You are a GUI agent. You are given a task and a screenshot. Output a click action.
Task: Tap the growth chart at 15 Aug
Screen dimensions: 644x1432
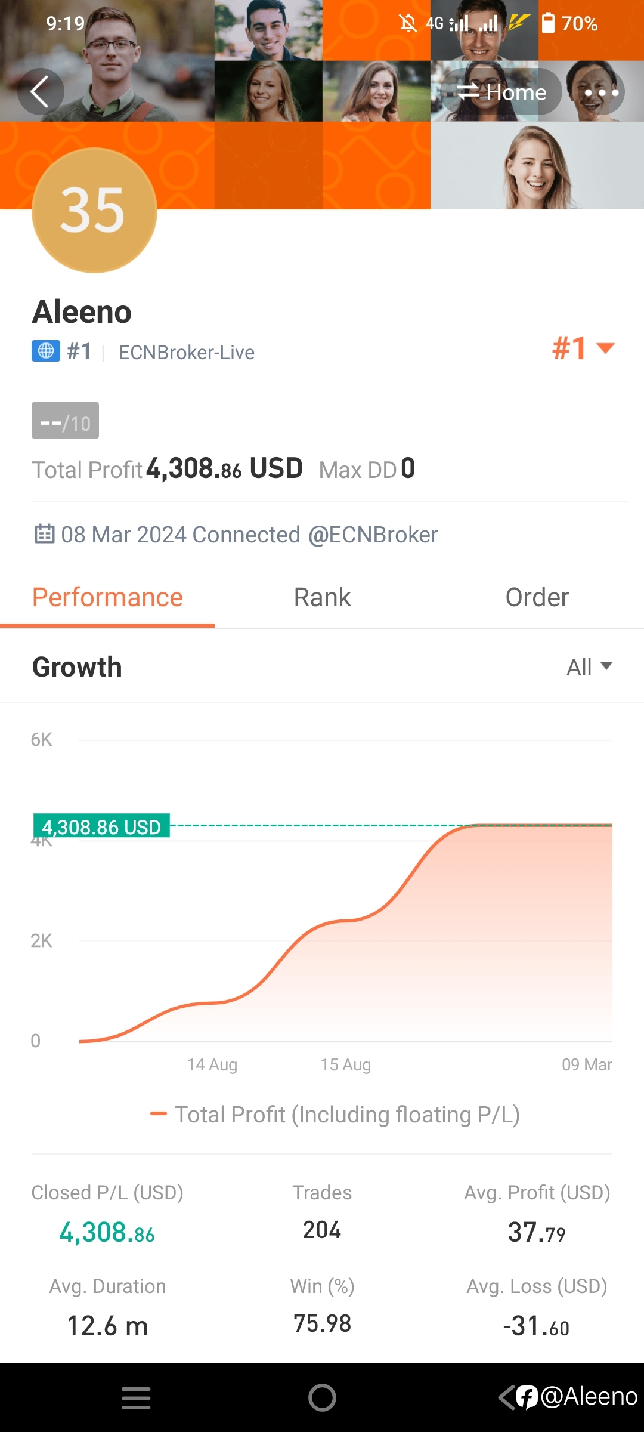(x=346, y=921)
